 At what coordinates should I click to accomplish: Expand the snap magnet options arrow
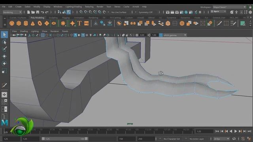click(108, 12)
